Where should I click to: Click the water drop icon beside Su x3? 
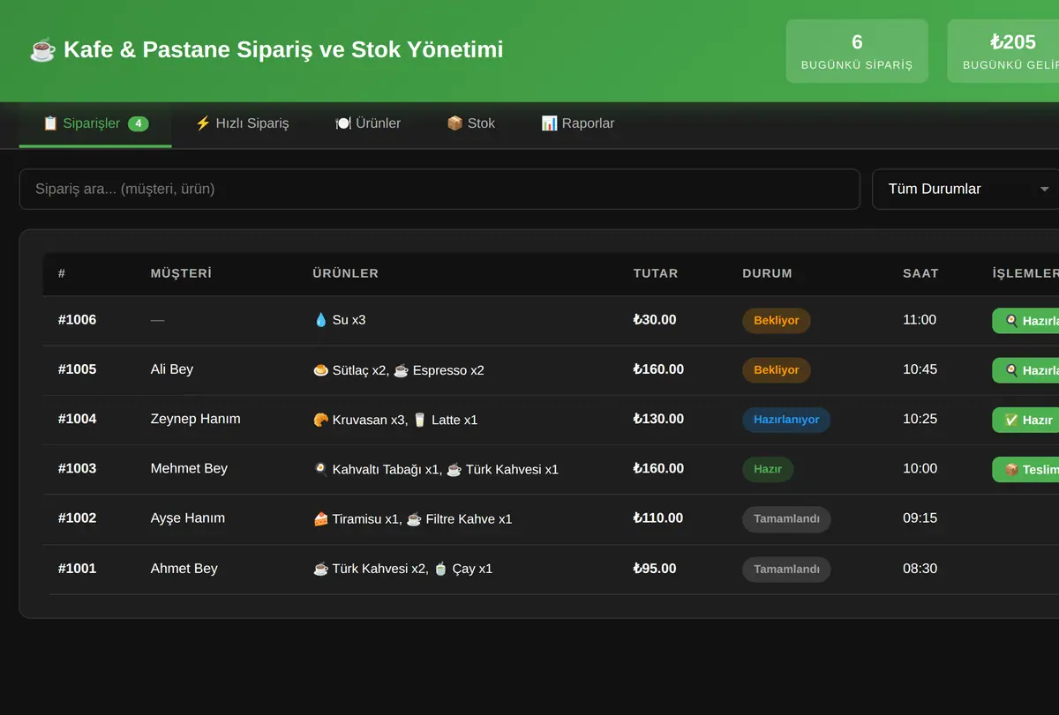point(320,320)
